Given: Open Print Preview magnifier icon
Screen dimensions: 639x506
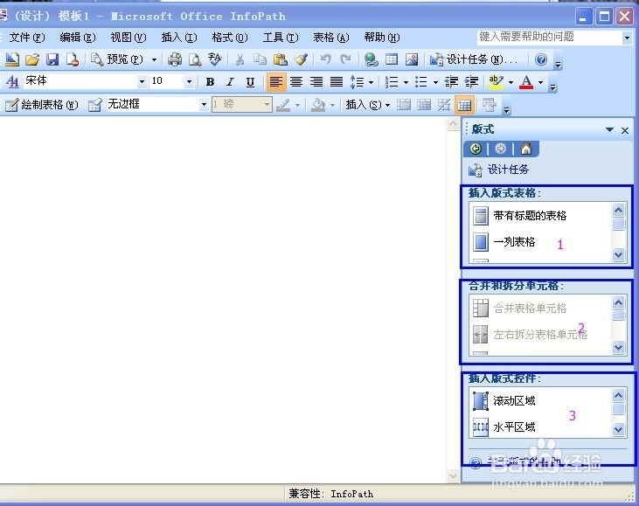Looking at the screenshot, I should (x=195, y=59).
